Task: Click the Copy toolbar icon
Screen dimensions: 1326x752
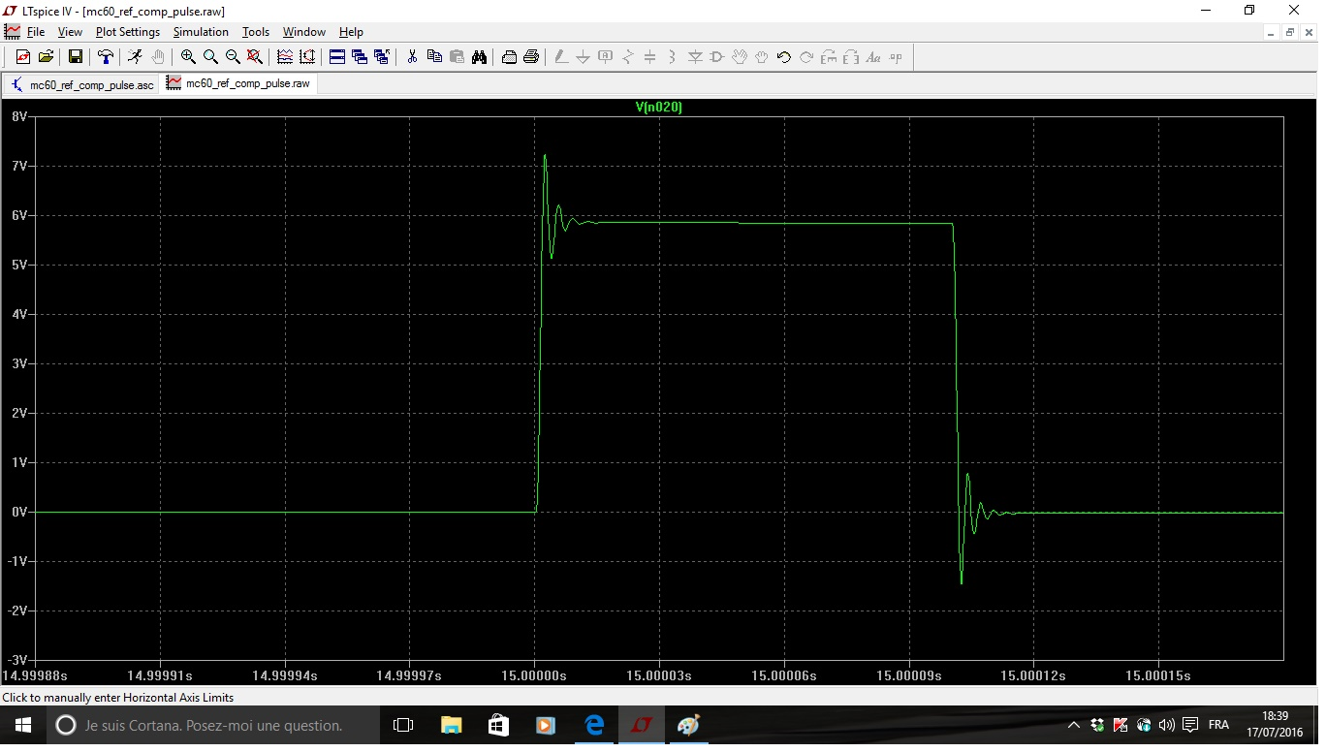Action: 434,57
